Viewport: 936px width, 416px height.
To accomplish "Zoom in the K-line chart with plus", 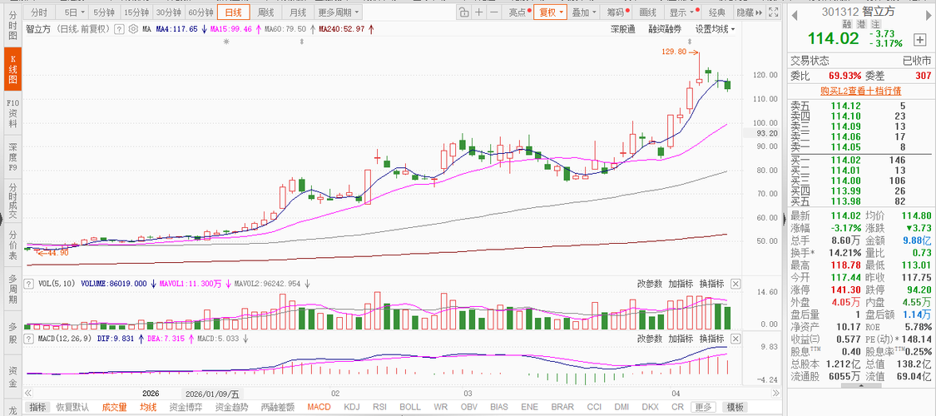I will [x=479, y=12].
